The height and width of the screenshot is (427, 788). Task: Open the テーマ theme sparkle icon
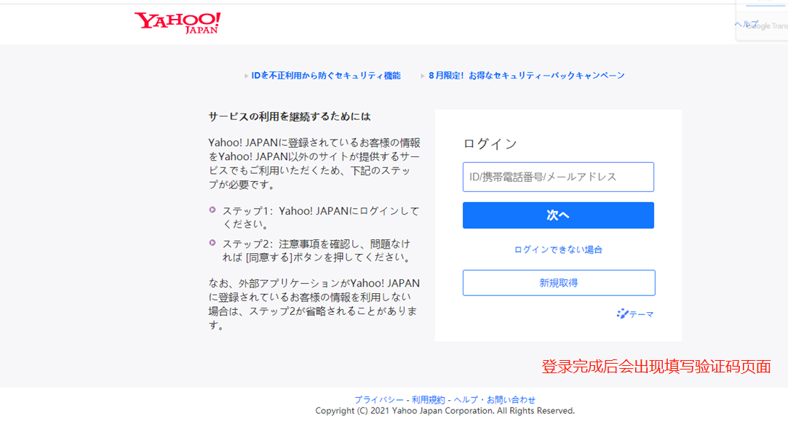click(x=622, y=314)
